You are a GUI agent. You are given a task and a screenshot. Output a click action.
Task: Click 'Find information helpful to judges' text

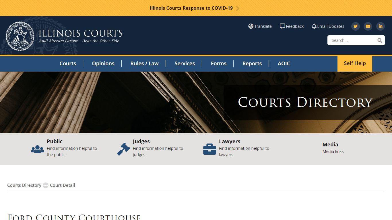pyautogui.click(x=158, y=152)
